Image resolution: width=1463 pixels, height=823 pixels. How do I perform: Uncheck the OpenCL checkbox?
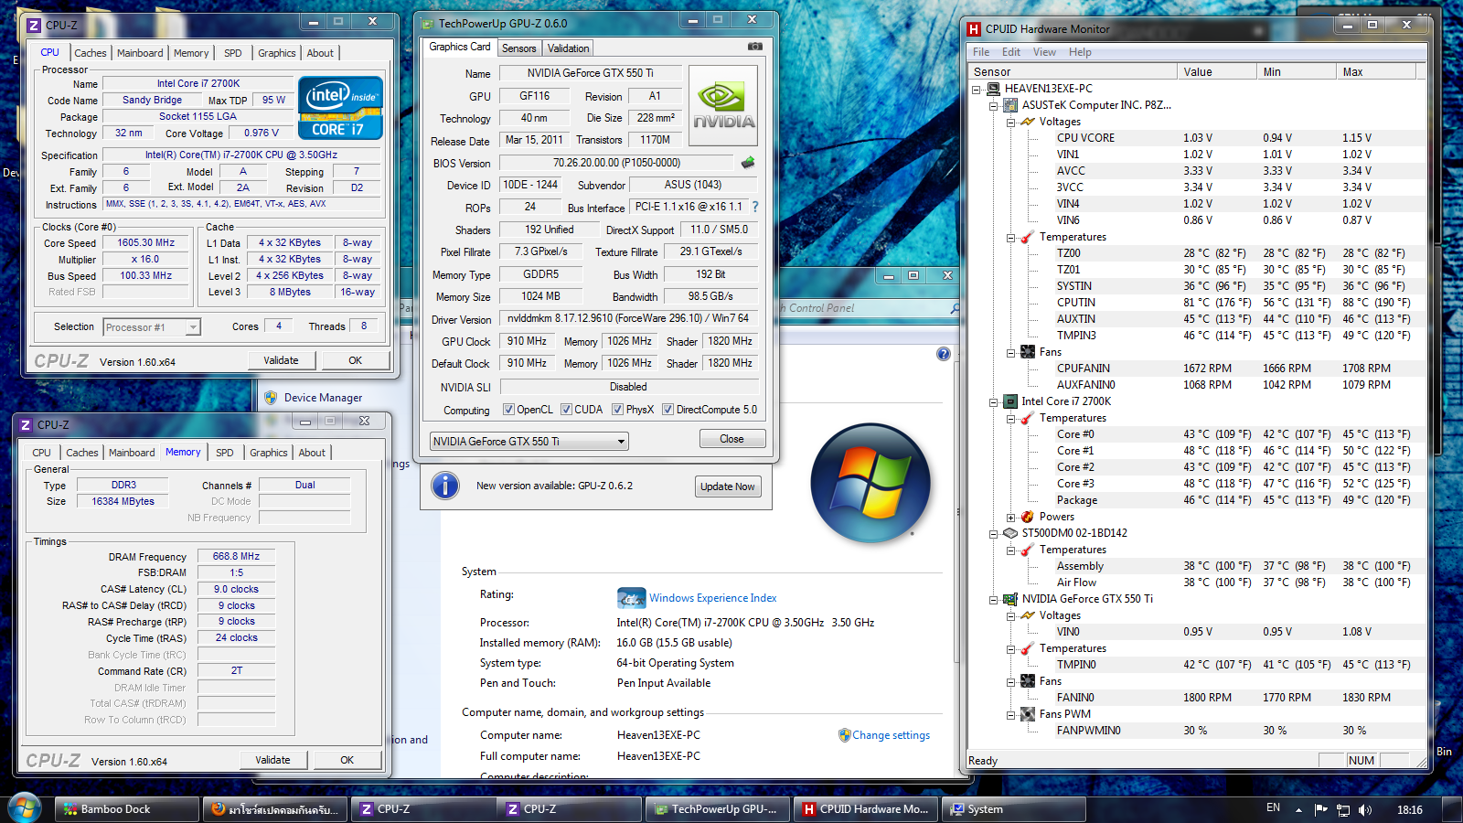(508, 410)
